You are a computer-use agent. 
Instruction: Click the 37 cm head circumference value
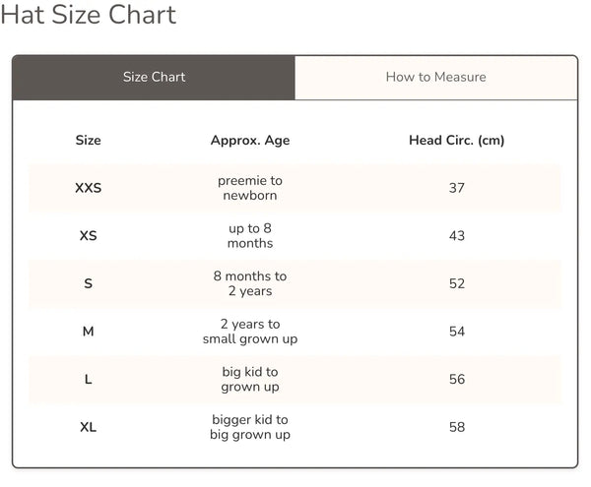456,188
